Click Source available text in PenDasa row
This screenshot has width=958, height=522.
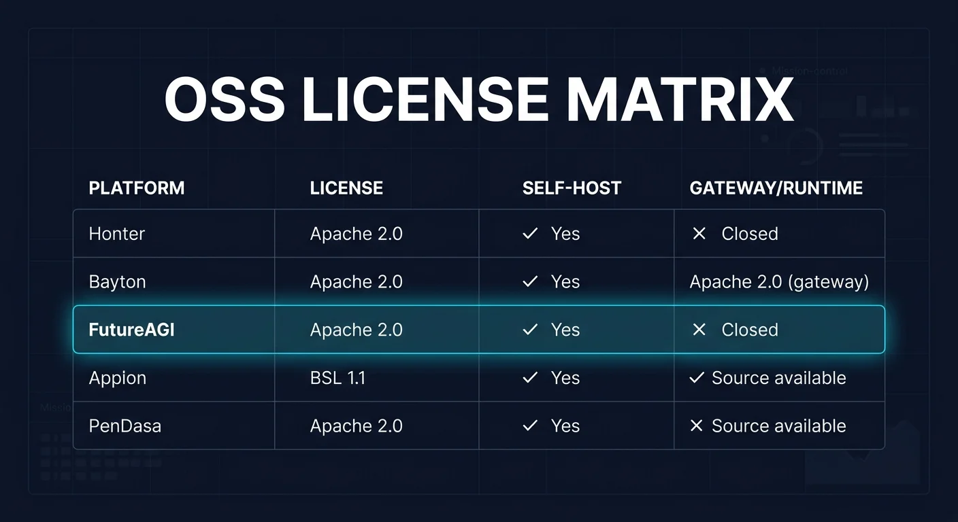pos(779,426)
